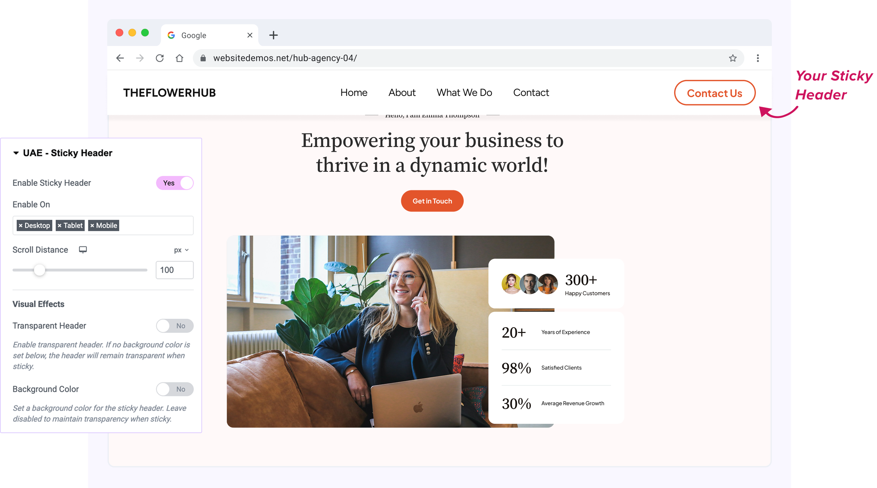Open new tab with plus icon
The height and width of the screenshot is (488, 877).
point(273,35)
